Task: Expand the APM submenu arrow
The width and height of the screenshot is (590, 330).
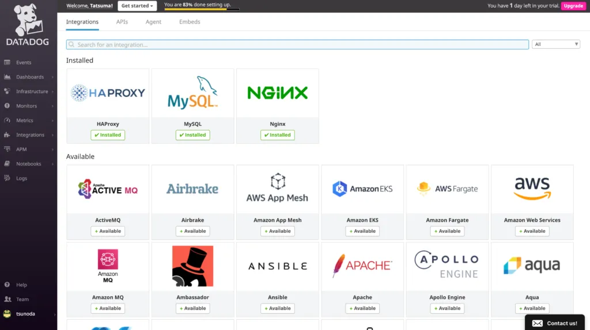Action: [x=52, y=149]
